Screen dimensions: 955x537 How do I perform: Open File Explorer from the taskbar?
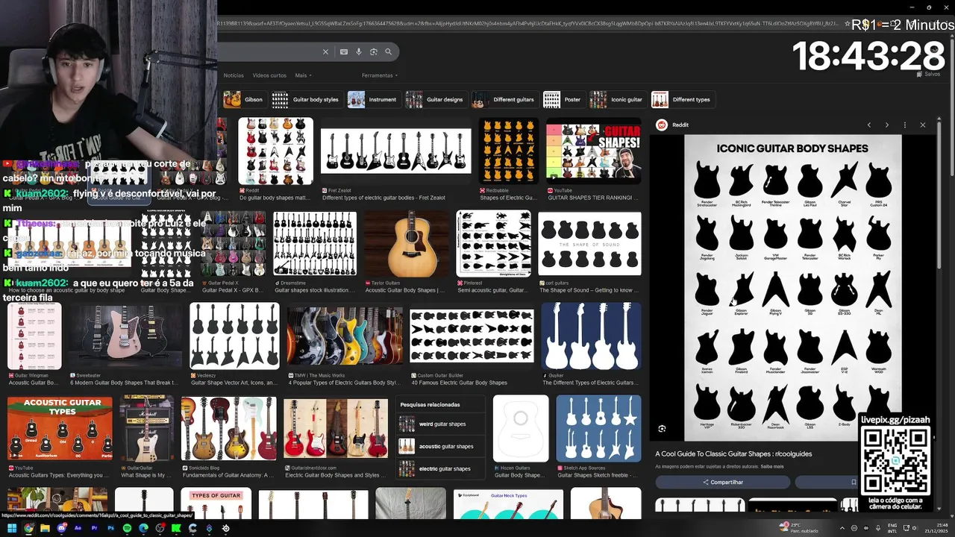[x=45, y=528]
